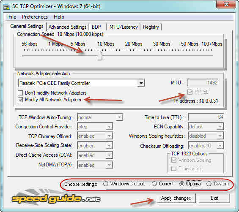239x212 pixels.
Task: Open the MTU/Latency tab
Action: (x=124, y=27)
